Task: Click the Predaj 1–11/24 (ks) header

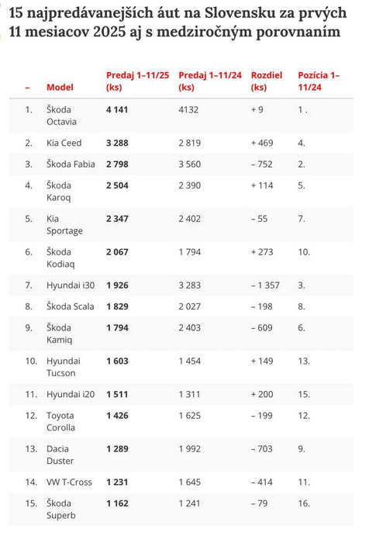Action: click(210, 81)
